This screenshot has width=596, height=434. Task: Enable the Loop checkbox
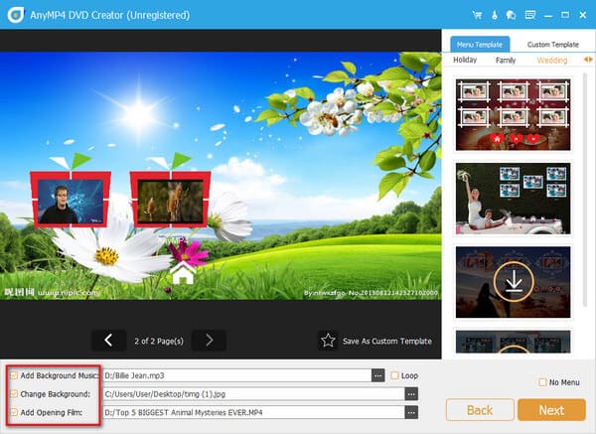[395, 376]
